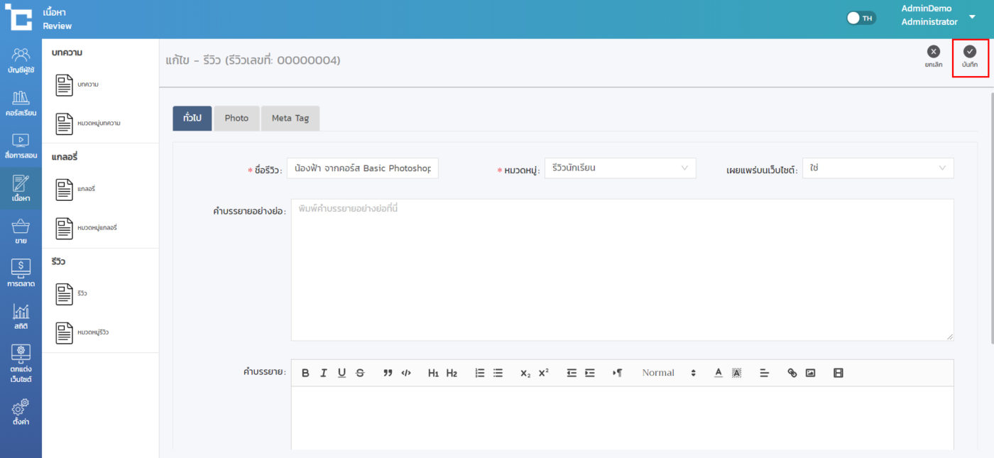Click the insert video film icon
994x458 pixels.
838,373
